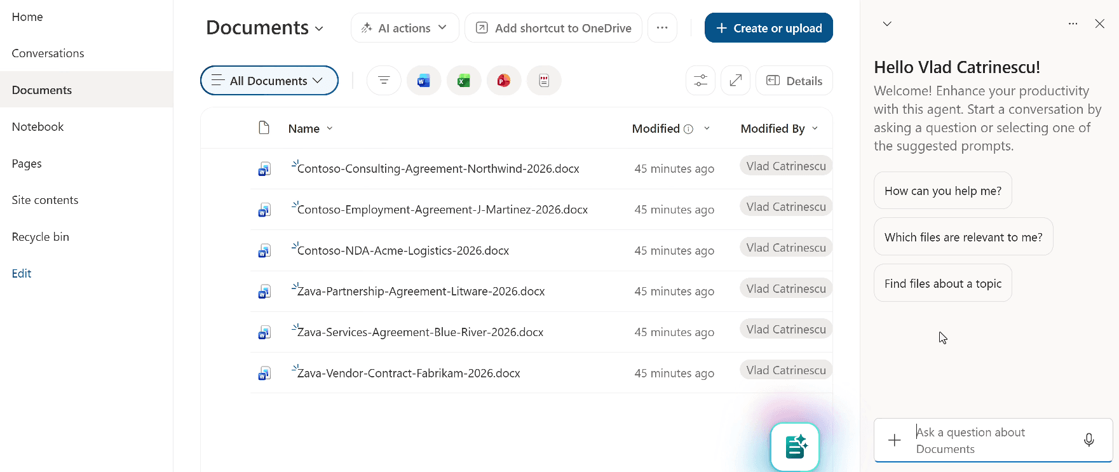The height and width of the screenshot is (472, 1119).
Task: Click '45 minutes ago' on Zava-Services row
Action: click(x=674, y=332)
